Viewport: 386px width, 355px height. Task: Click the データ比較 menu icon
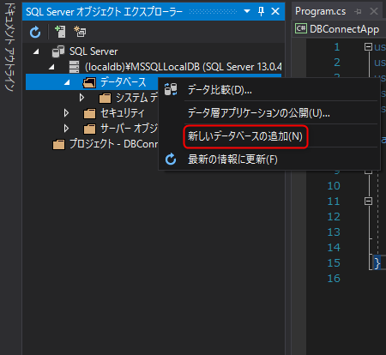point(171,89)
